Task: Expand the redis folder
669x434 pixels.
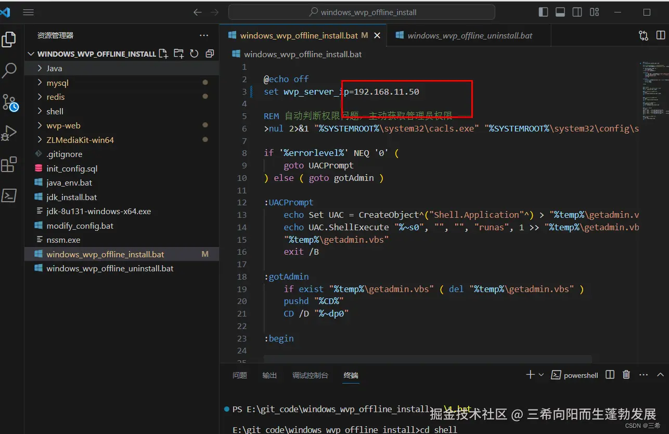Action: pyautogui.click(x=122, y=97)
